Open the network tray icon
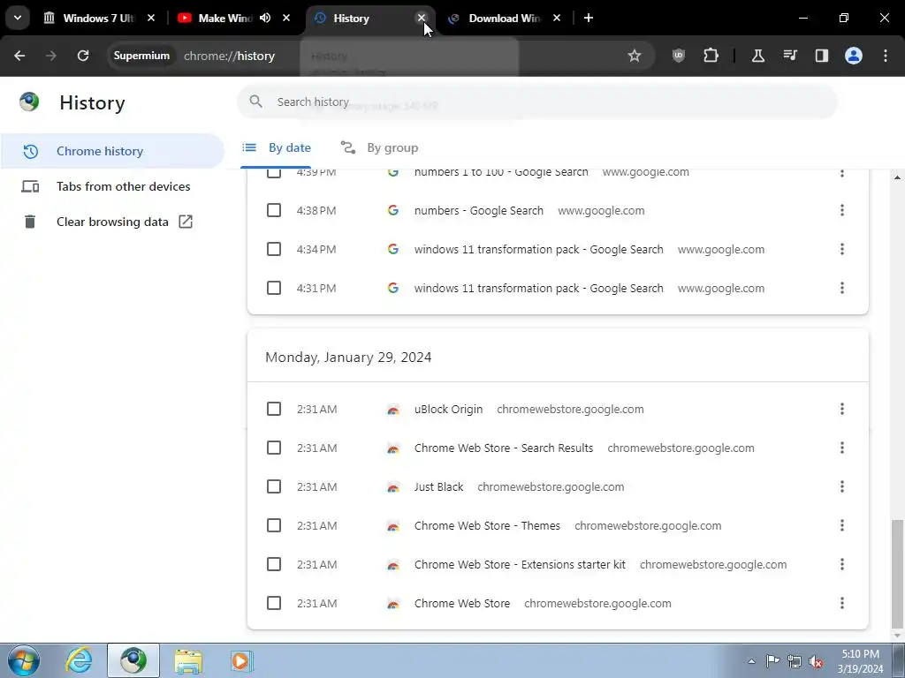Viewport: 905px width, 678px height. (795, 661)
